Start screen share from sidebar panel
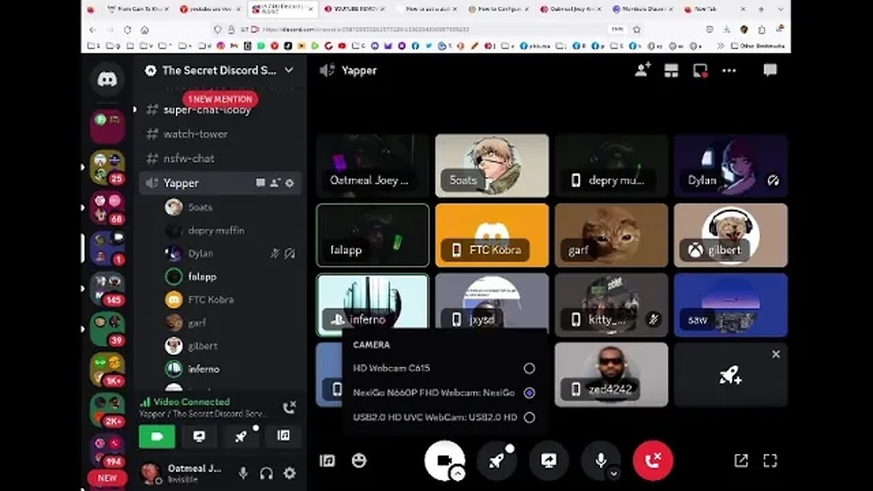Image resolution: width=873 pixels, height=491 pixels. pos(199,436)
